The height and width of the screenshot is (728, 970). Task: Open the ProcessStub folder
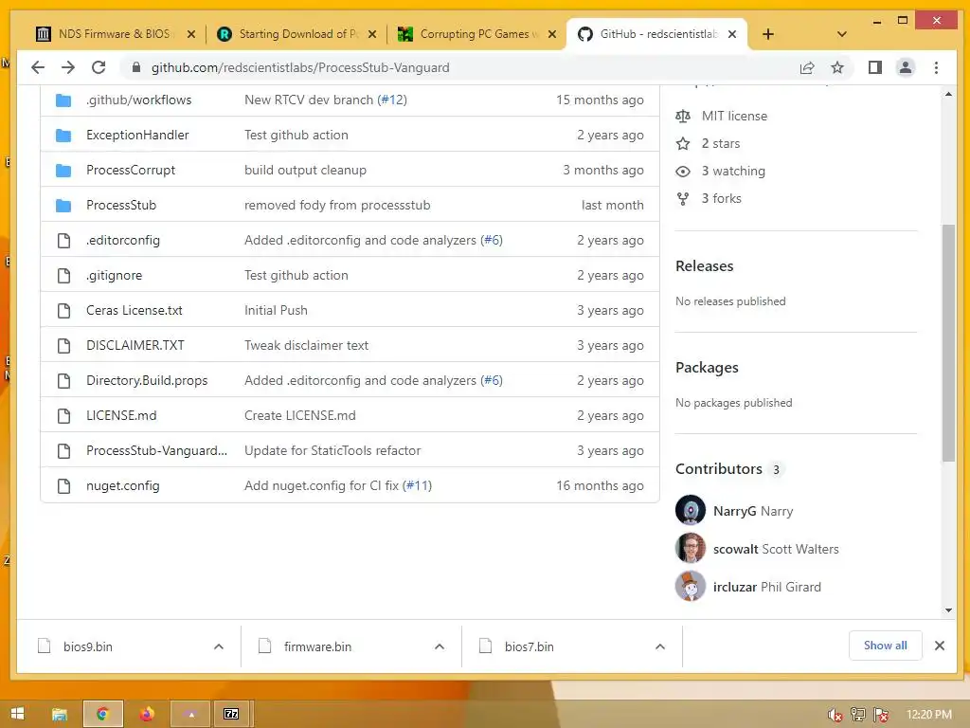[121, 205]
